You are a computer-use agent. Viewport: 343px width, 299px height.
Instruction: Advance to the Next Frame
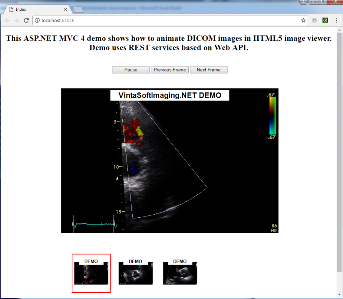[209, 70]
